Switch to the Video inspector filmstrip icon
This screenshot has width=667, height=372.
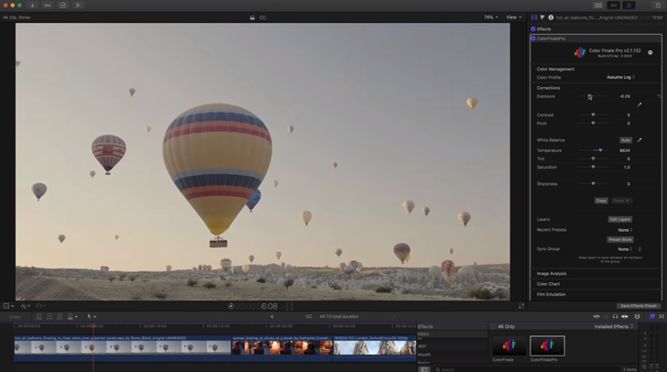coord(534,17)
